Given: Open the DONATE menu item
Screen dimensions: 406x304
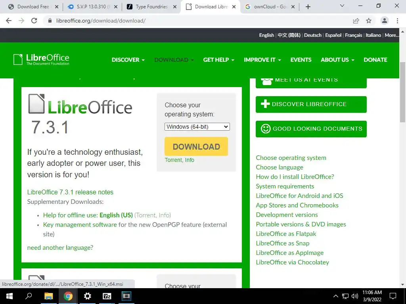Looking at the screenshot, I should (375, 60).
